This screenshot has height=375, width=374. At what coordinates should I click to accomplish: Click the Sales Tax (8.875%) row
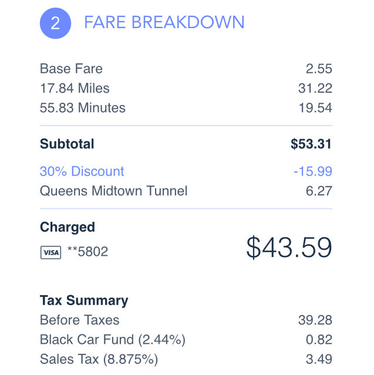[99, 359]
